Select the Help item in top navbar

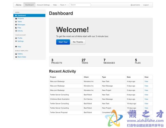pyautogui.click(x=55, y=5)
